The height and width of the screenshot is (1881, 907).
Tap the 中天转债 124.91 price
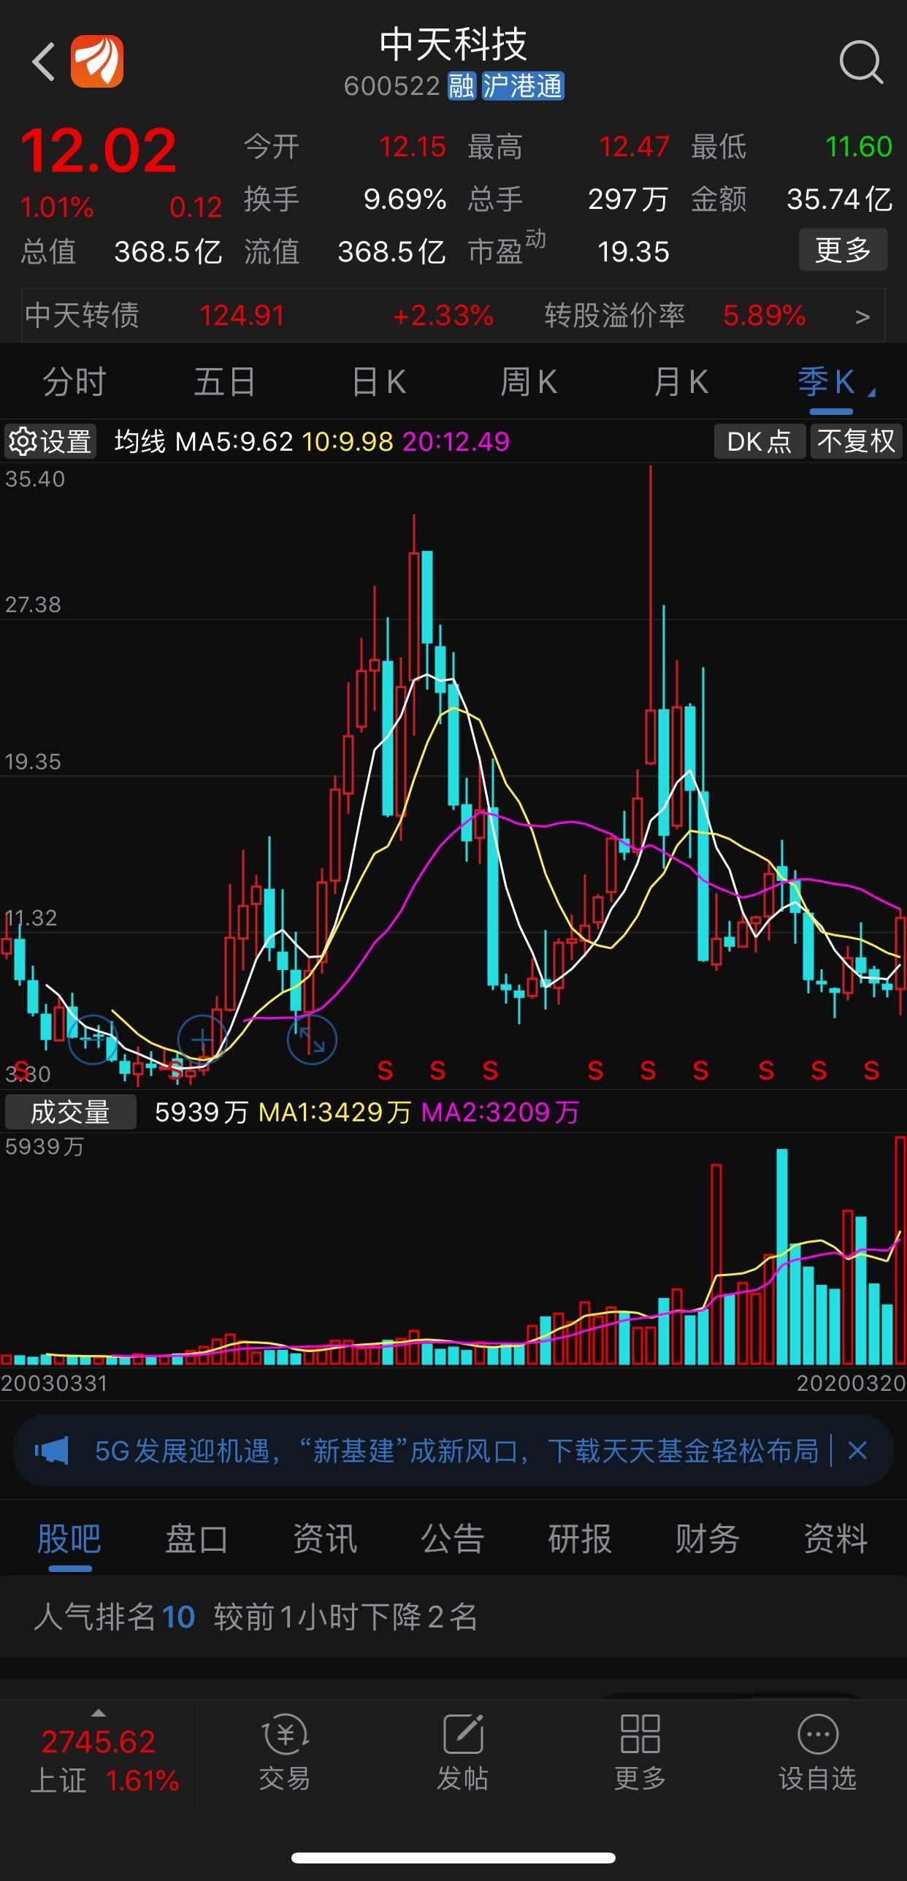(242, 316)
